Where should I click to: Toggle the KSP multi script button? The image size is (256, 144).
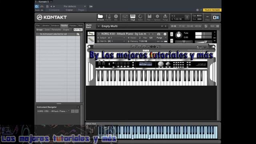click(x=206, y=26)
